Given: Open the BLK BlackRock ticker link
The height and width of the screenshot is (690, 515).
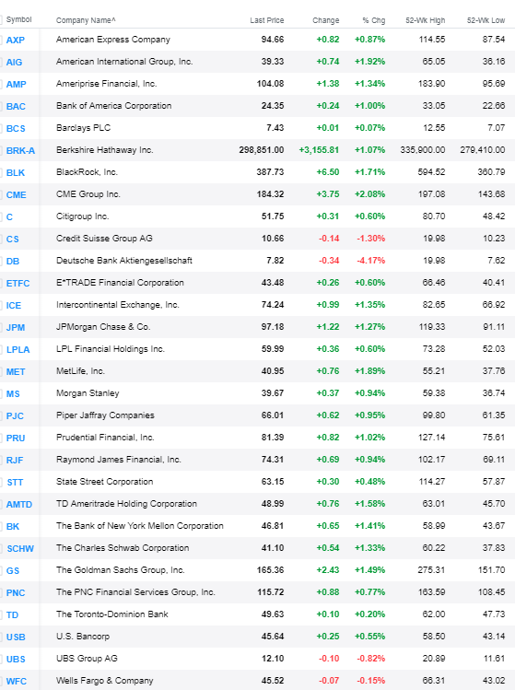Looking at the screenshot, I should (16, 173).
